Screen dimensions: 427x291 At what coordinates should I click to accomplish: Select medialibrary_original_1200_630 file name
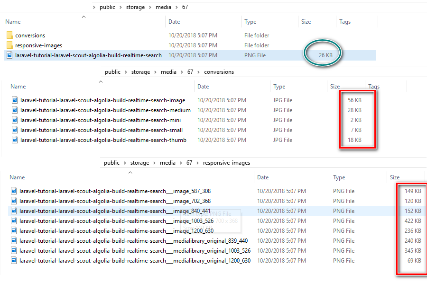tap(135, 261)
